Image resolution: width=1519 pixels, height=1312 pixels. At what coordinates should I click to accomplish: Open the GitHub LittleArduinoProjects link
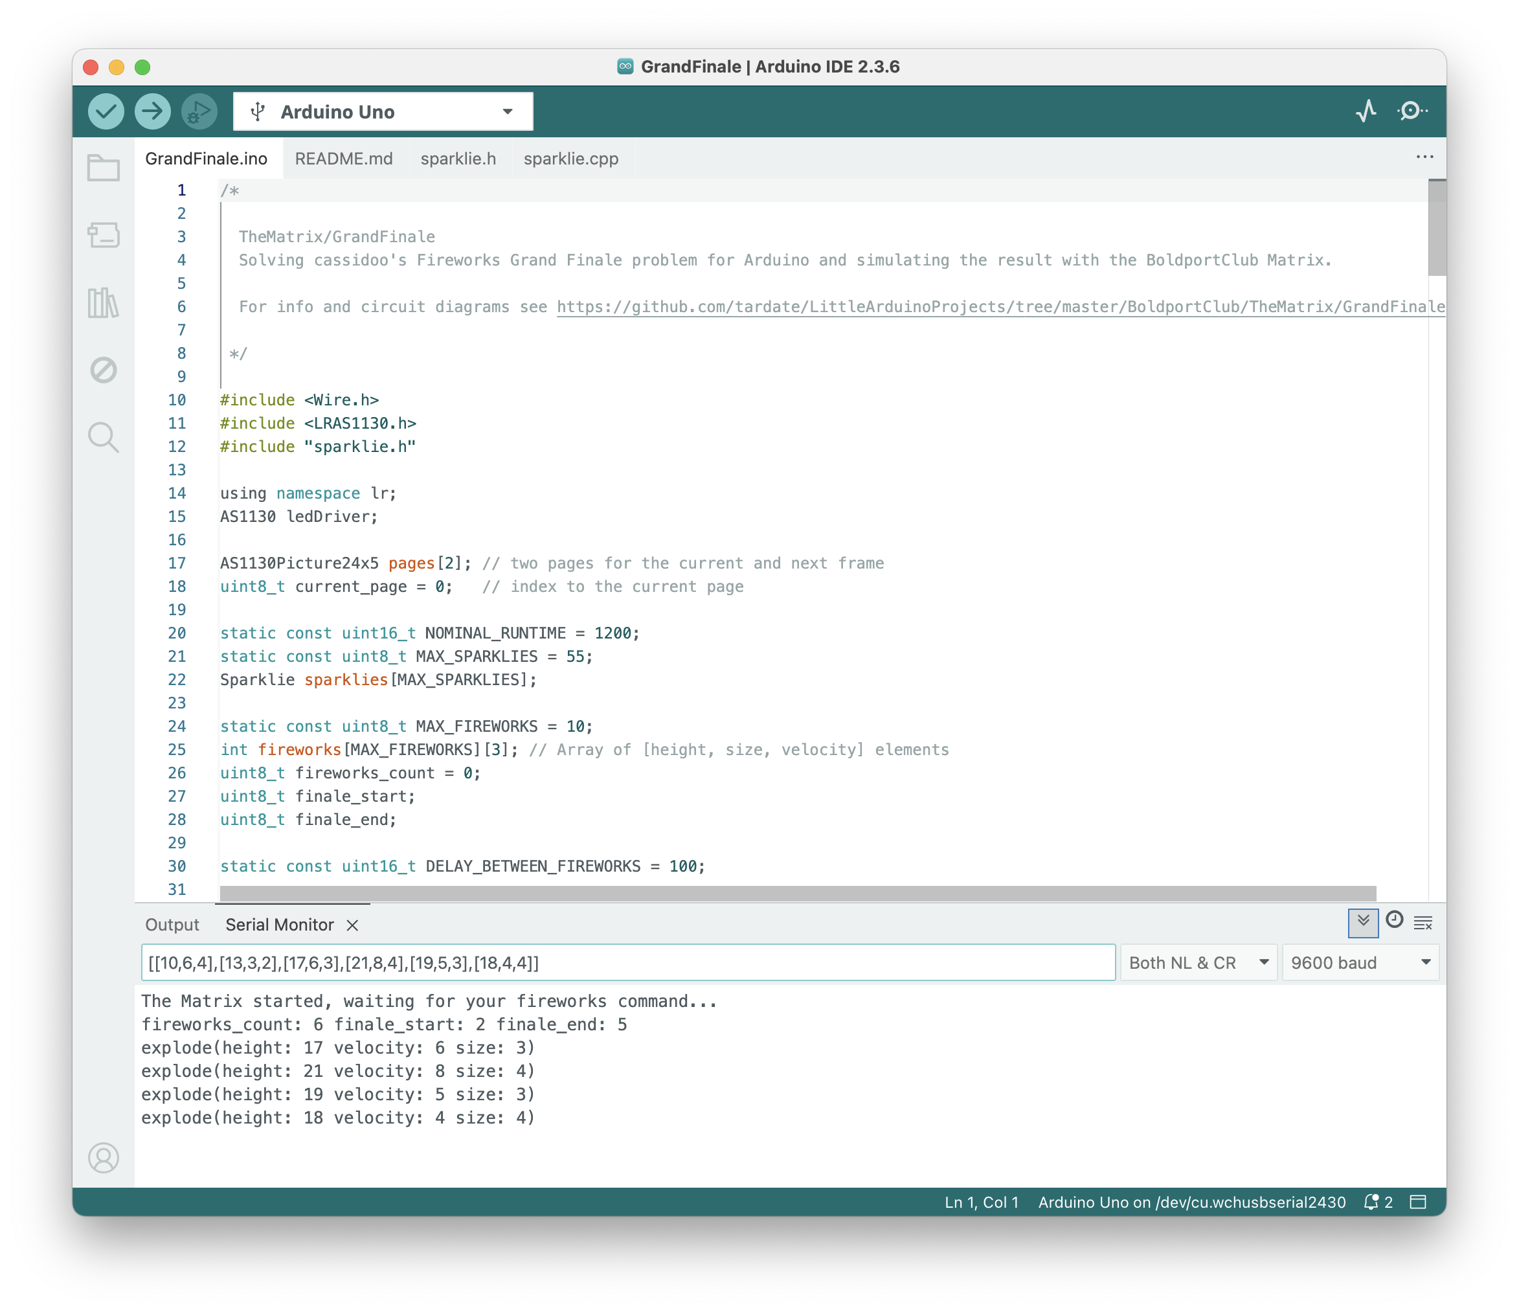tap(997, 306)
